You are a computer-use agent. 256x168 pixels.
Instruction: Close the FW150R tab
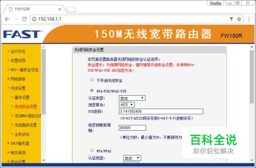tap(60, 9)
